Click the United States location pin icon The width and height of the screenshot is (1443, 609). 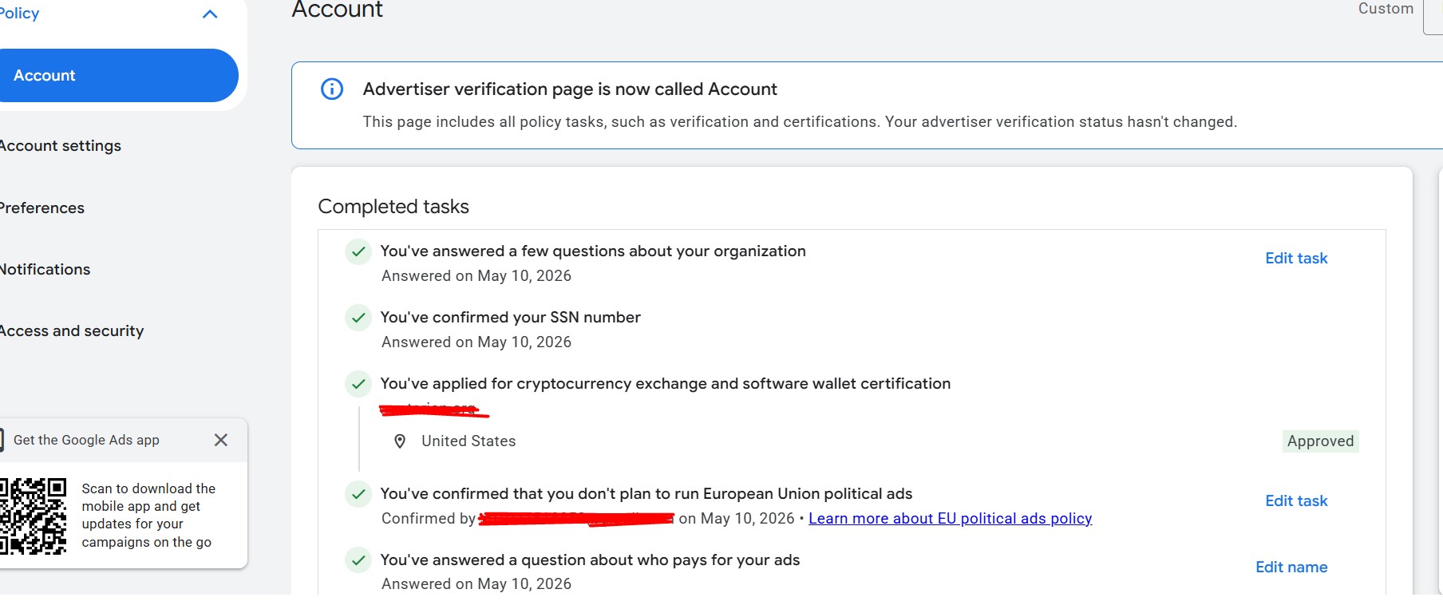[x=401, y=441]
